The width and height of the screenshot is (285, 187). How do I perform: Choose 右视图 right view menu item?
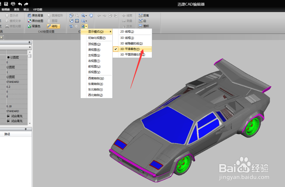(x=97, y=61)
